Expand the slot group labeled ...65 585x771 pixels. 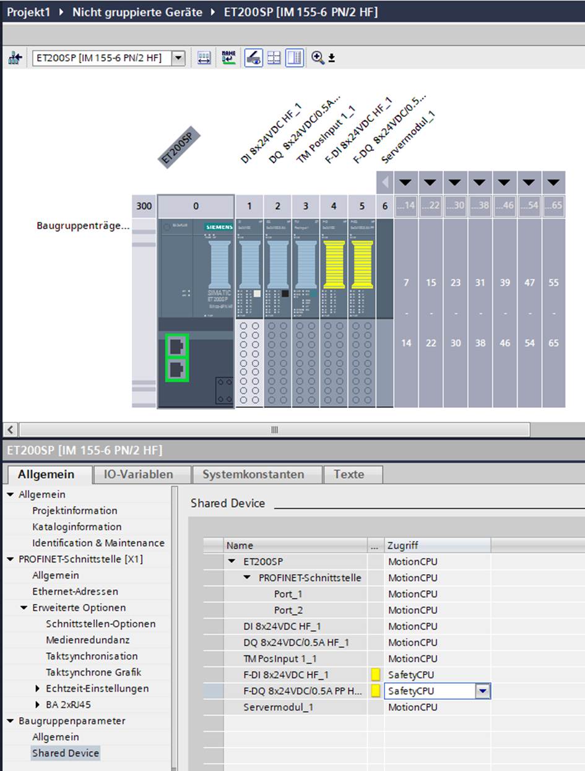553,183
